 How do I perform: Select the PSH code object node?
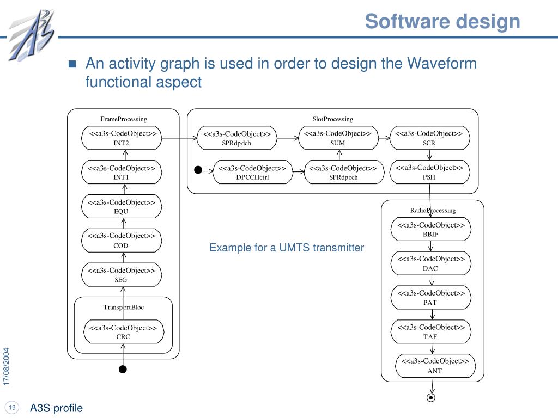(429, 172)
